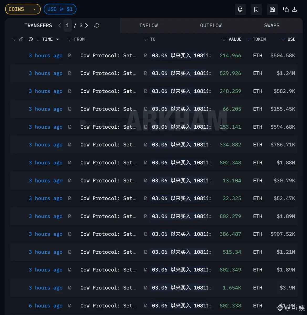Click the USD amount $30.79K
This screenshot has height=315, width=307.
click(x=284, y=181)
